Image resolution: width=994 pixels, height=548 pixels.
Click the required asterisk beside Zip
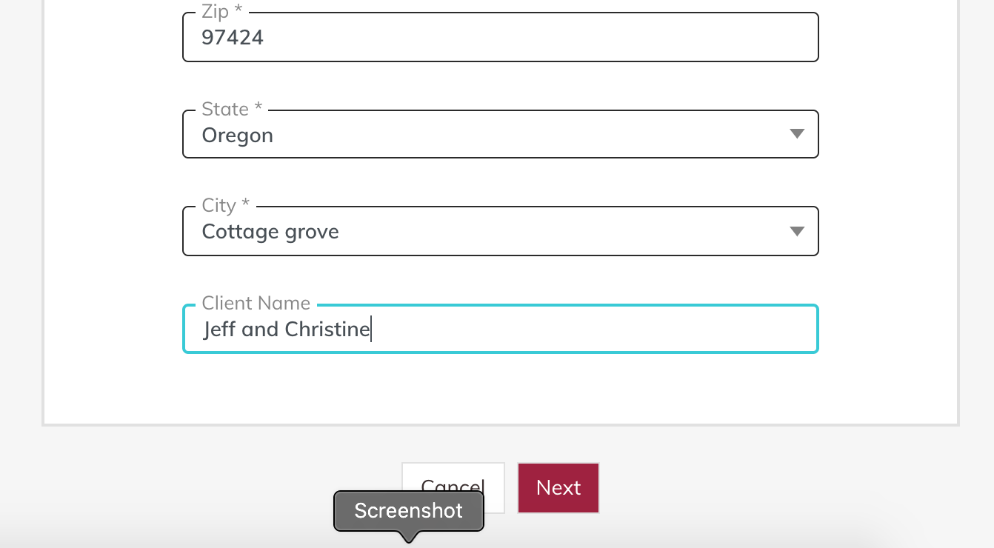pos(239,11)
